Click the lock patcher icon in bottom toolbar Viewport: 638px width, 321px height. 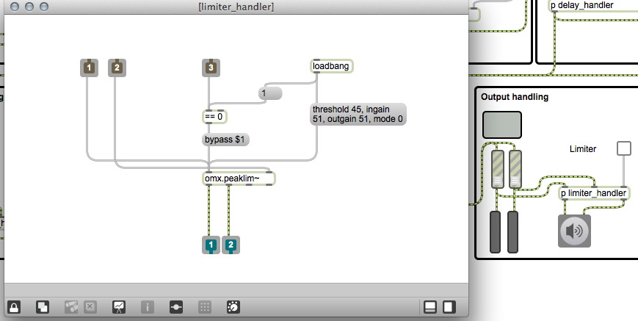point(14,307)
